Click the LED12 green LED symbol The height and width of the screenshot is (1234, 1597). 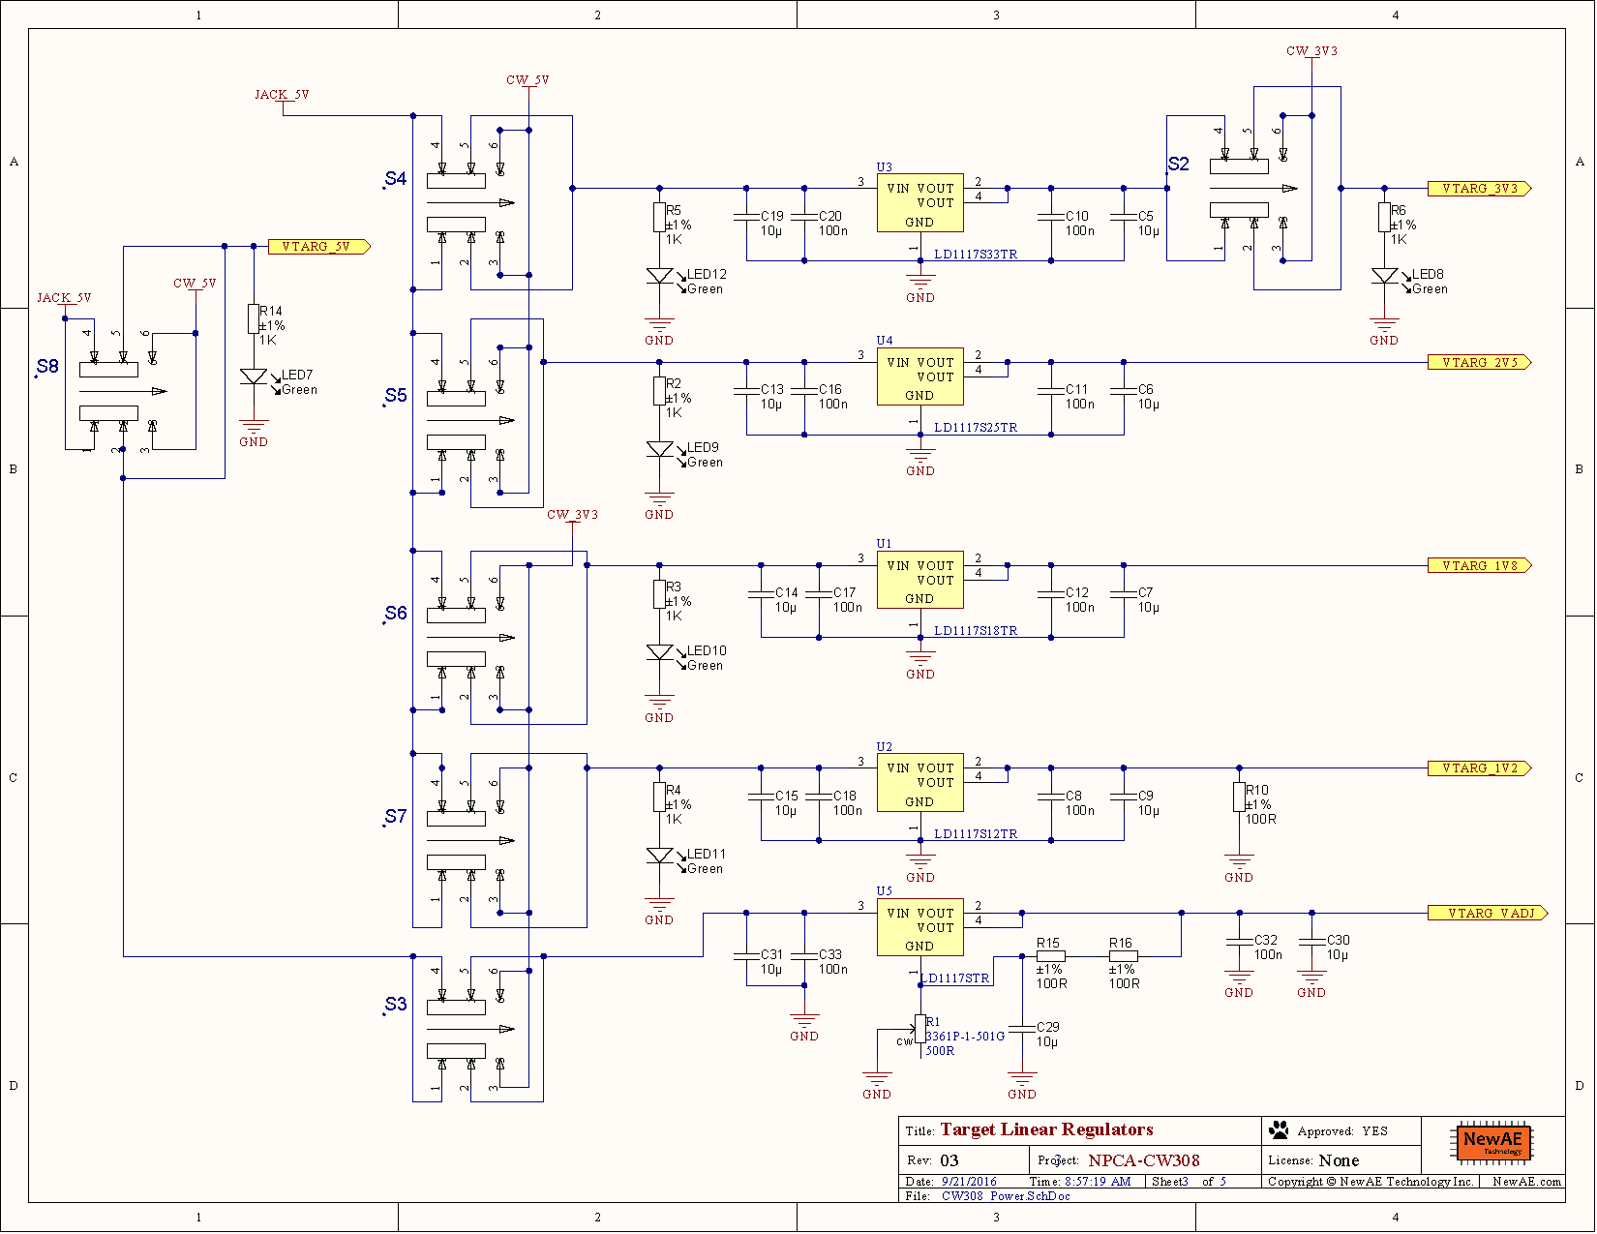click(x=660, y=277)
